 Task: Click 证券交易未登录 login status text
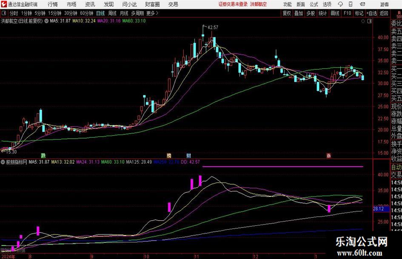click(233, 4)
